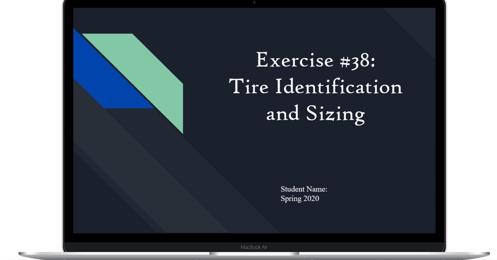497x260 pixels.
Task: Click the "Tire Identification" title line
Action: (x=316, y=87)
